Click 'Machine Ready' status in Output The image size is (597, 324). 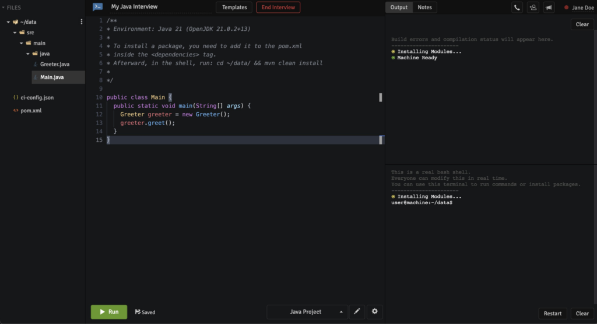pos(417,58)
